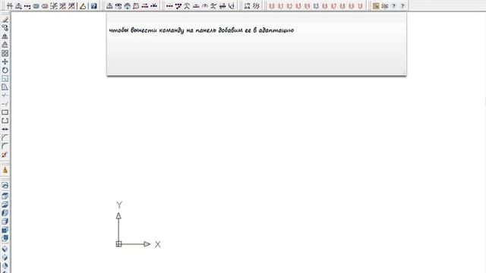Set lineweight with the 0,8 button
The image size is (486, 273).
click(342, 6)
